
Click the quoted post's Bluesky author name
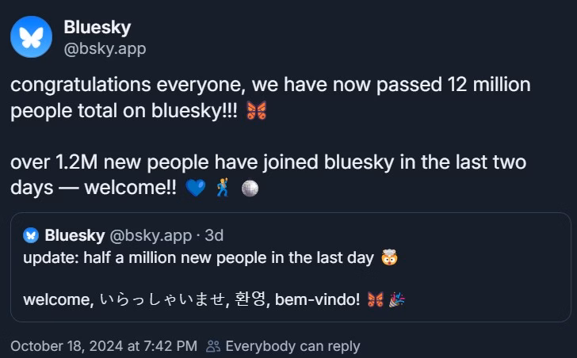pyautogui.click(x=75, y=235)
